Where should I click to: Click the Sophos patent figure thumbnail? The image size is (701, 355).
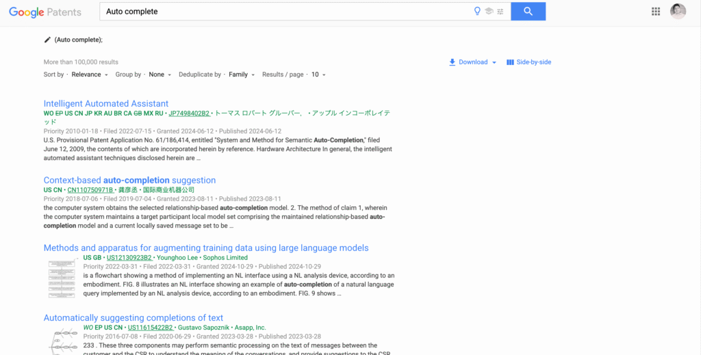tap(62, 277)
